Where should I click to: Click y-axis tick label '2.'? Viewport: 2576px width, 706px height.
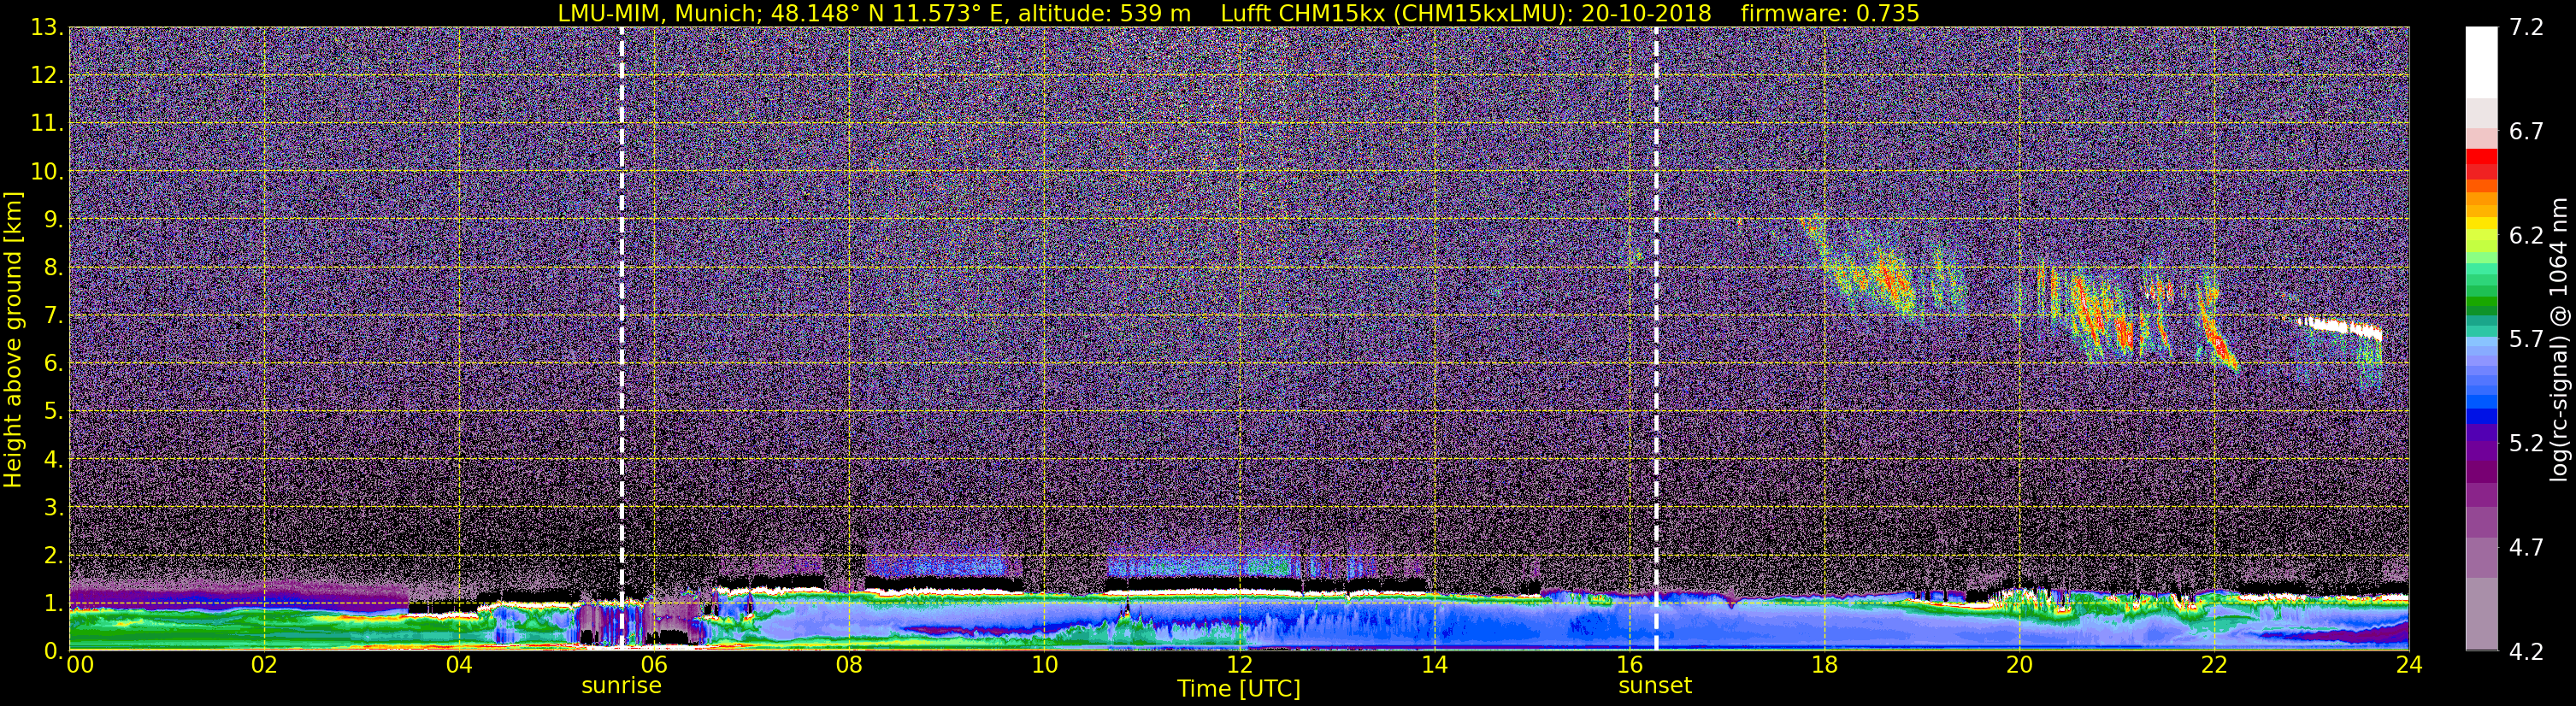click(53, 555)
